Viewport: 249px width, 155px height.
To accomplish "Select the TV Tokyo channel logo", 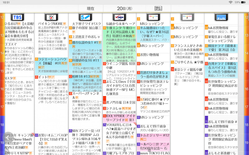I will click(119, 17).
